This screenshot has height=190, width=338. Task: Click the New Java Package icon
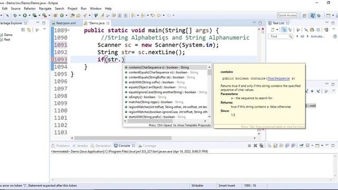point(55,15)
